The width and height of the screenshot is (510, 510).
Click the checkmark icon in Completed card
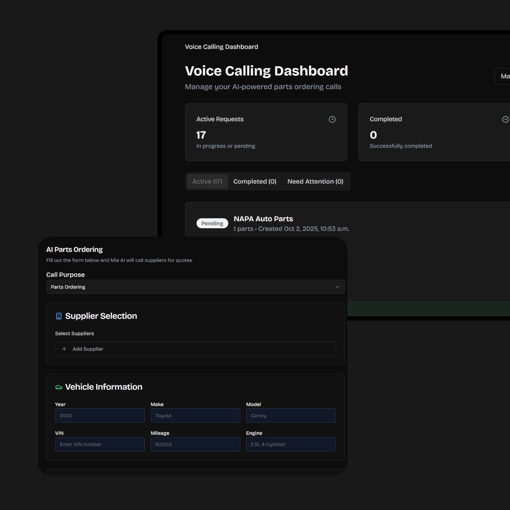506,119
